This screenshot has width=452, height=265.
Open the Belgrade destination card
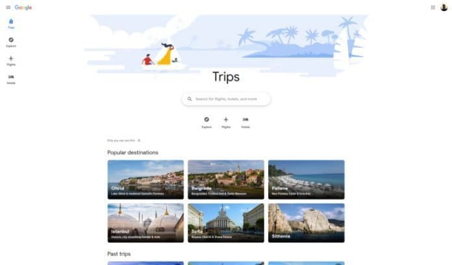[x=226, y=180]
